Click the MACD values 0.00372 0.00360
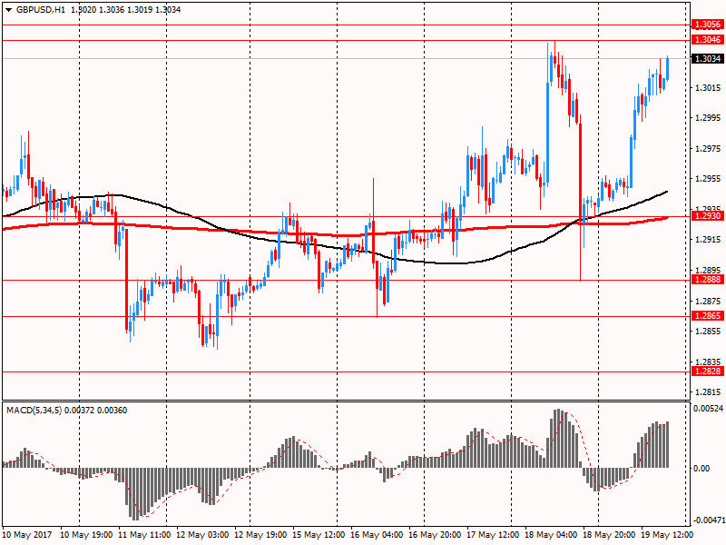 [x=96, y=411]
